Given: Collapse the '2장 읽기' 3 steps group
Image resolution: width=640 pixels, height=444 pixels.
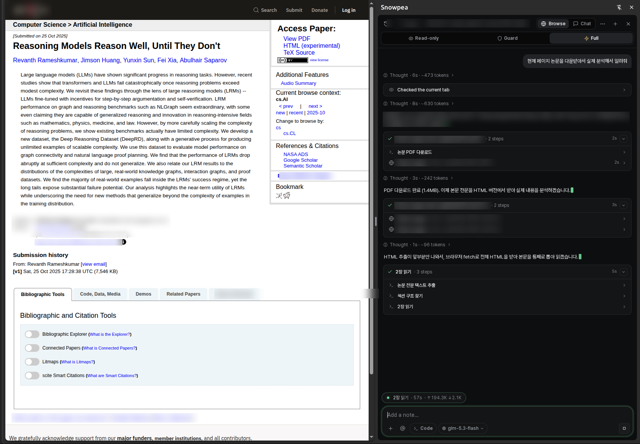Looking at the screenshot, I should coord(624,272).
